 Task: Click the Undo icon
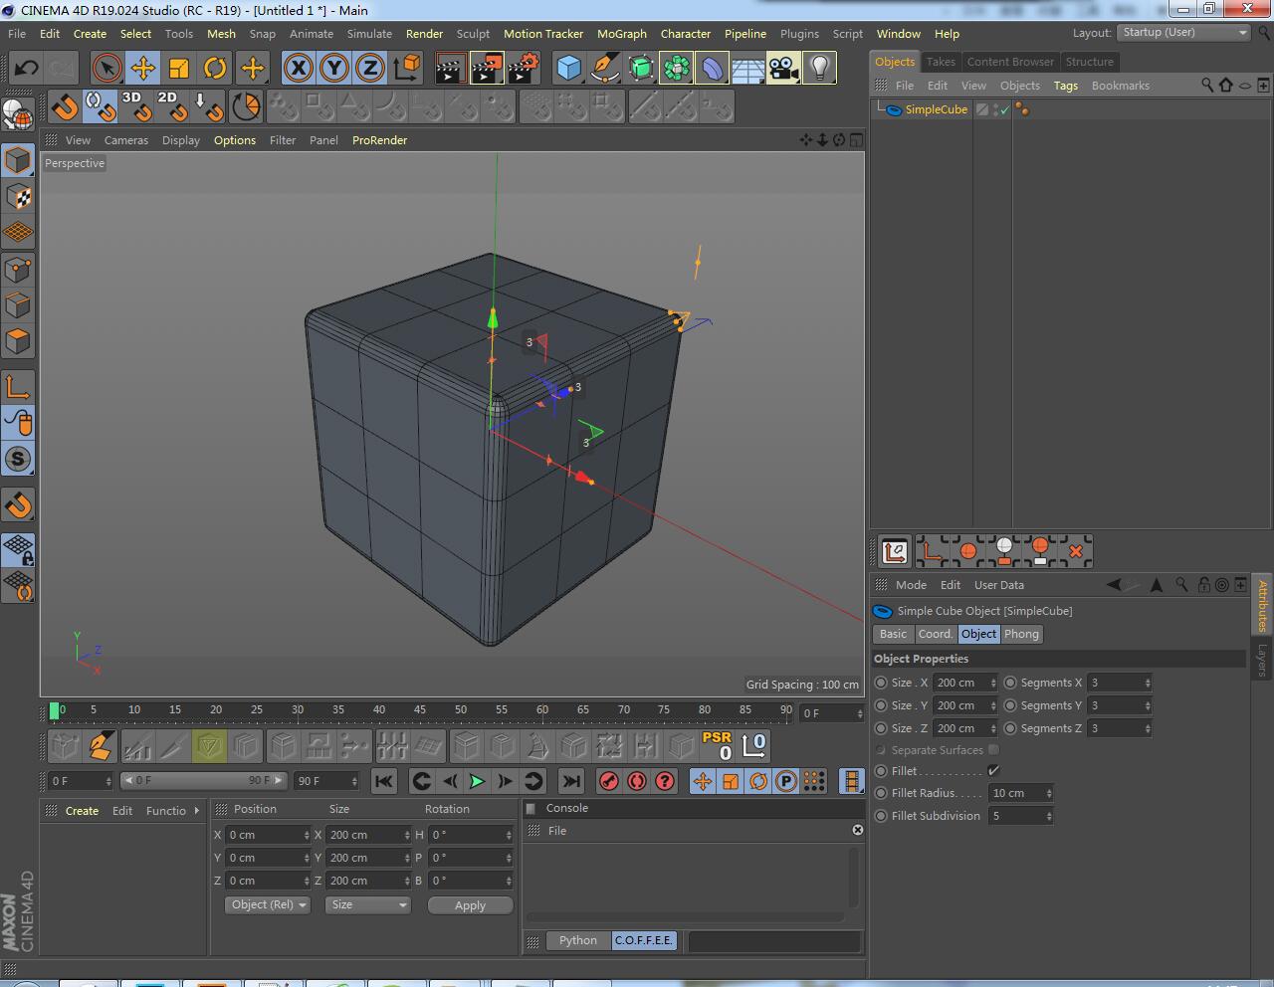coord(24,68)
